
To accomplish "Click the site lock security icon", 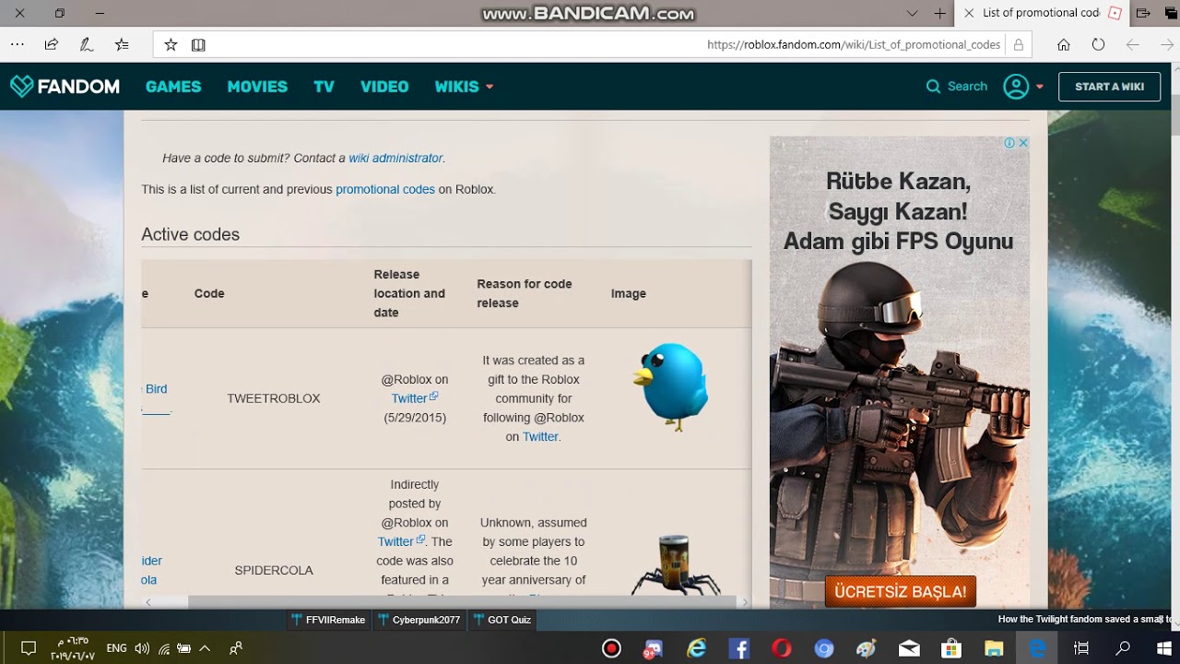I will 1019,44.
